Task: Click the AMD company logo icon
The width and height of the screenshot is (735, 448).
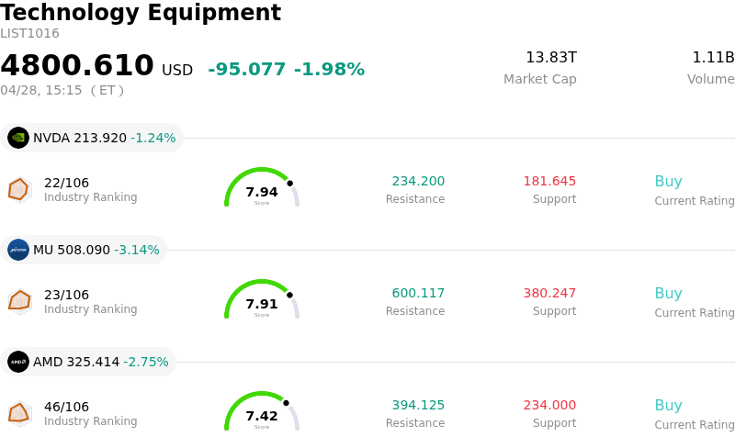Action: (18, 362)
